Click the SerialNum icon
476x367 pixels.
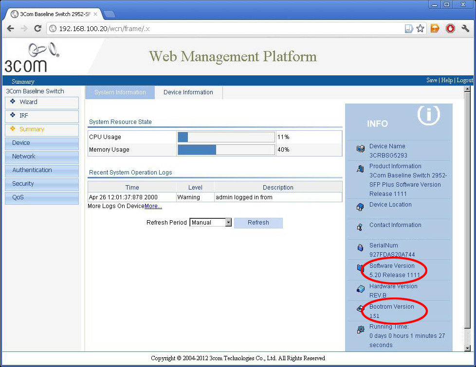[x=360, y=247]
